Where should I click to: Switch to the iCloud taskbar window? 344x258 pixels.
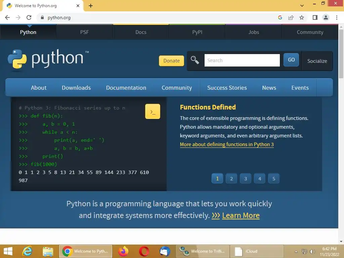257,251
